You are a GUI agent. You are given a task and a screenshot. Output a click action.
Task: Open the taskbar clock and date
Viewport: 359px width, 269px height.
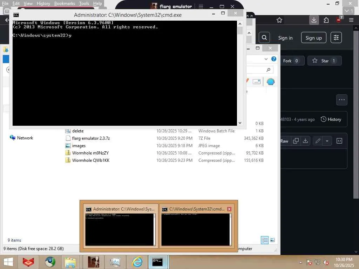pos(344,262)
